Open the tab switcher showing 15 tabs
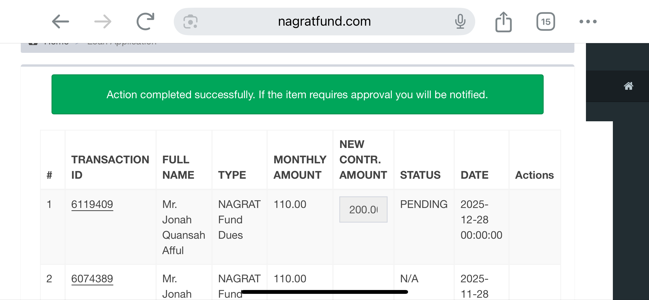This screenshot has height=300, width=649. click(546, 22)
